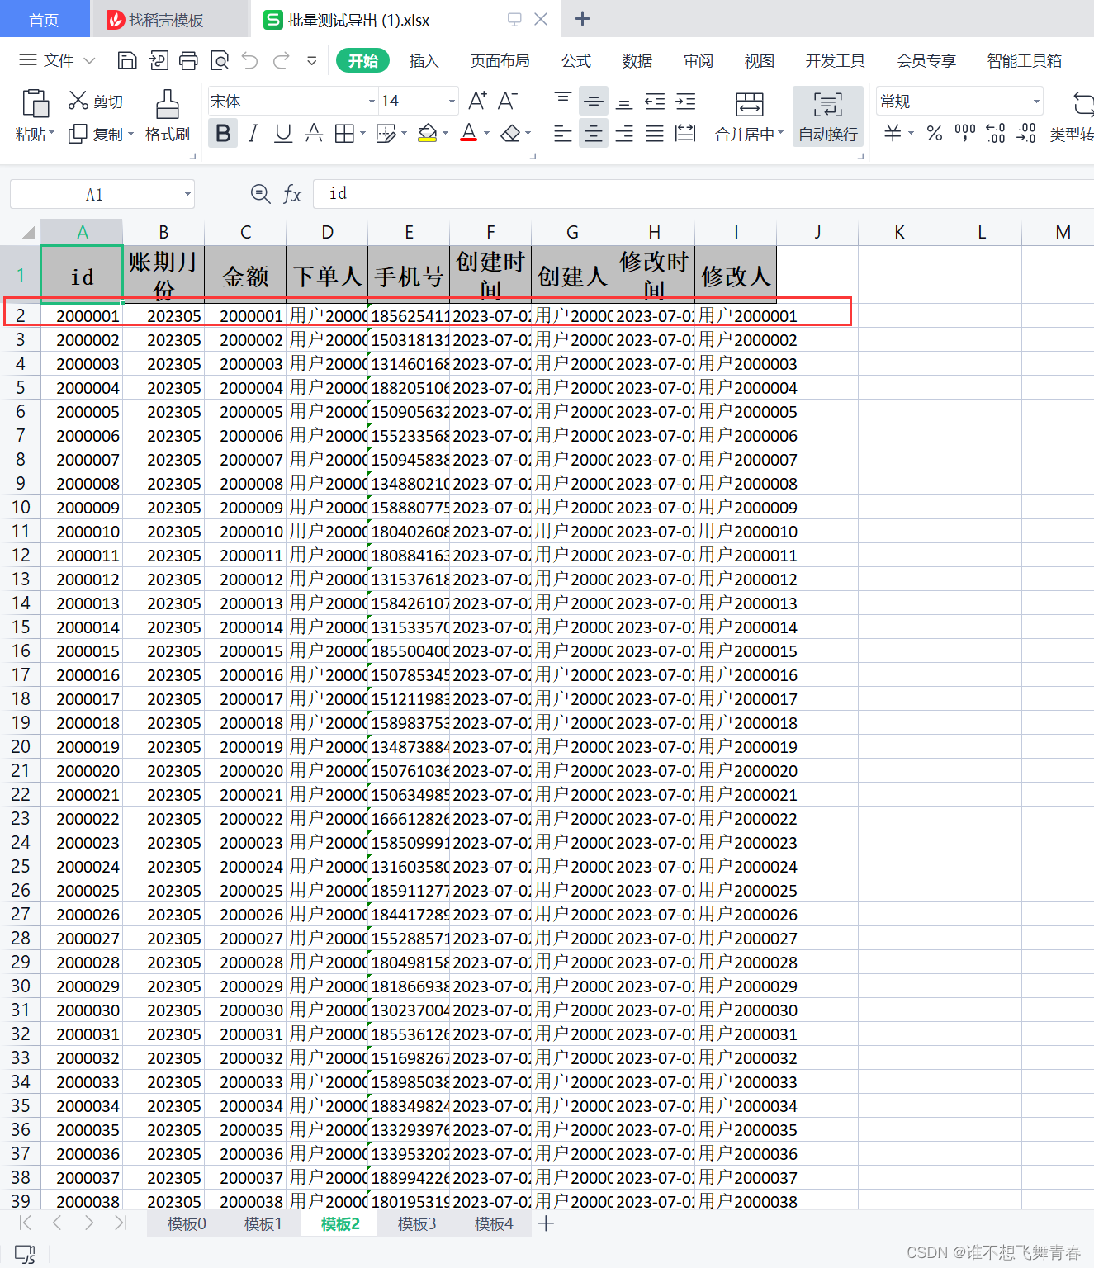The height and width of the screenshot is (1268, 1094).
Task: Select the Format Painter brush
Action: point(168,105)
